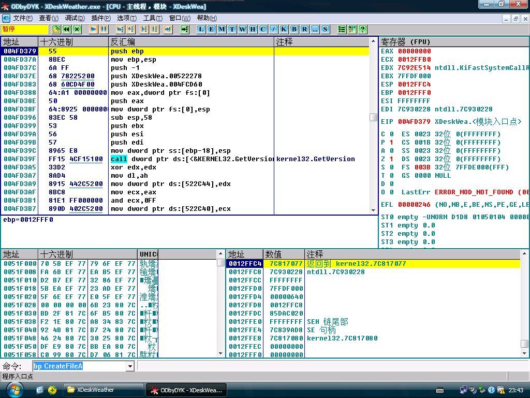This screenshot has height=398, width=530.
Task: Open the 插件(P) plugins menu
Action: click(101, 18)
